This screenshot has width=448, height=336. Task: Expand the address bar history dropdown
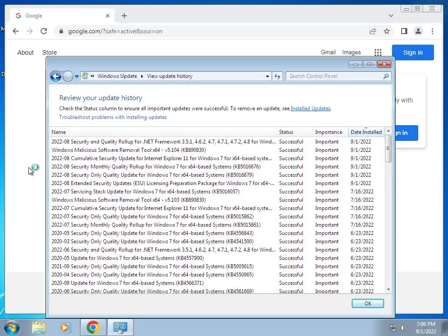click(x=267, y=76)
